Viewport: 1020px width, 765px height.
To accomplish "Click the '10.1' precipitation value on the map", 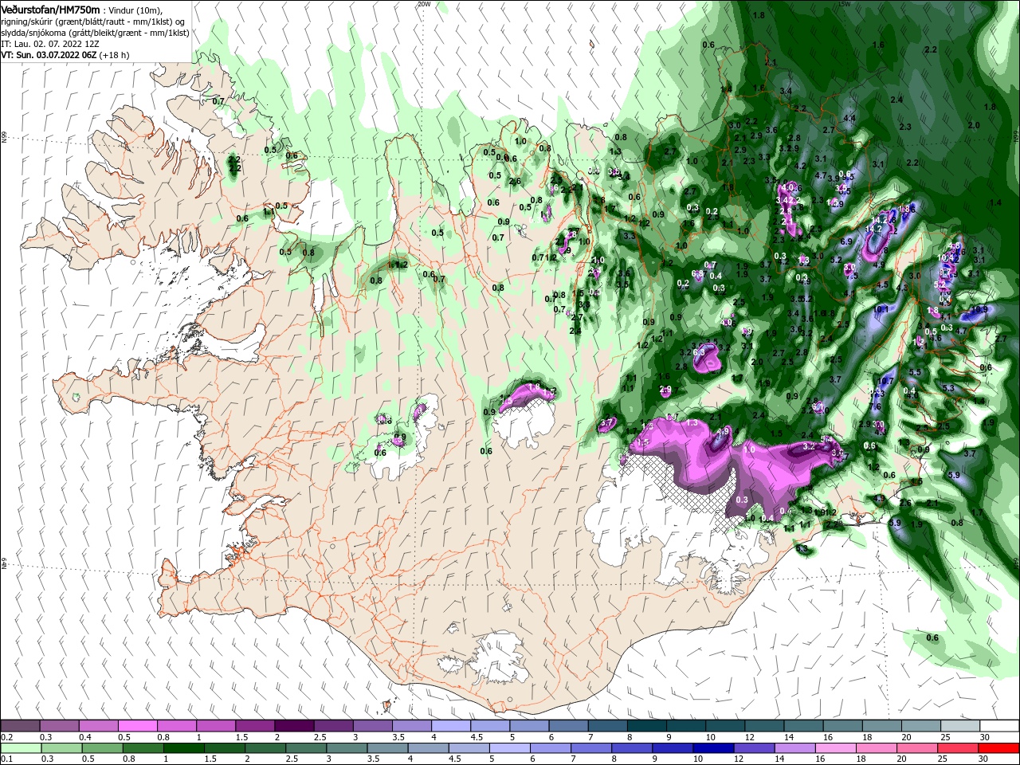I will pyautogui.click(x=881, y=309).
